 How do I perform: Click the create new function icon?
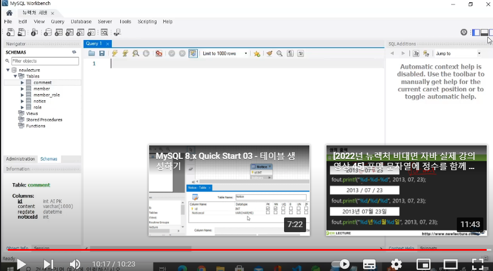91,32
